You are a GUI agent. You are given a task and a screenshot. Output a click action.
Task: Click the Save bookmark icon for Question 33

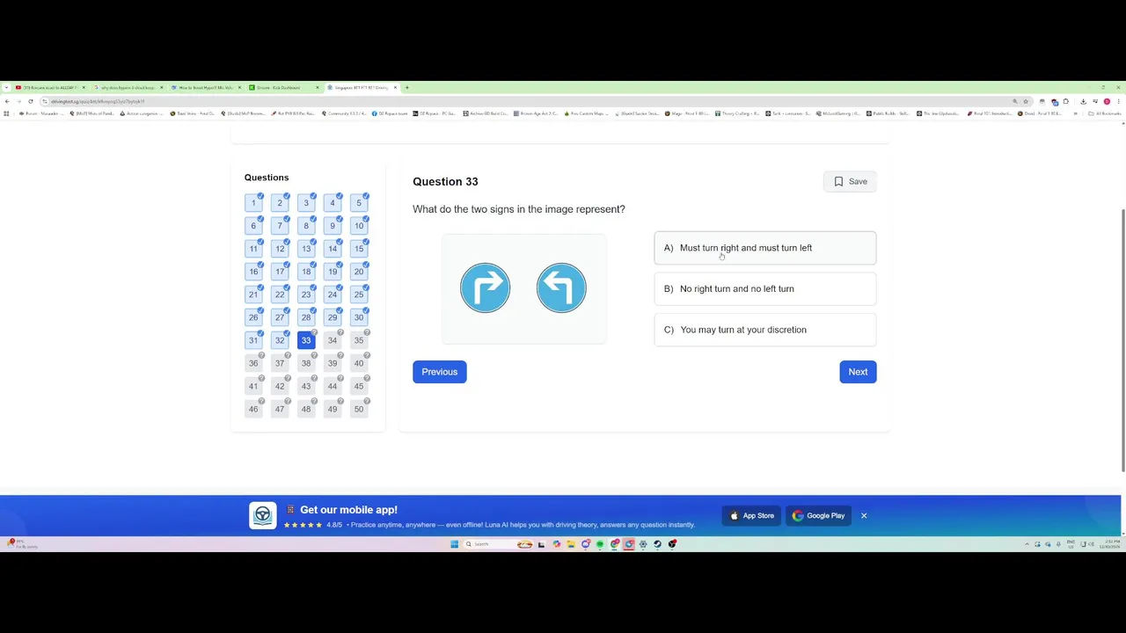(x=838, y=181)
